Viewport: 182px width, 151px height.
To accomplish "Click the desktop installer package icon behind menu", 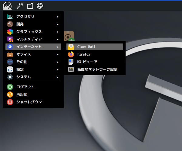I will tap(69, 36).
